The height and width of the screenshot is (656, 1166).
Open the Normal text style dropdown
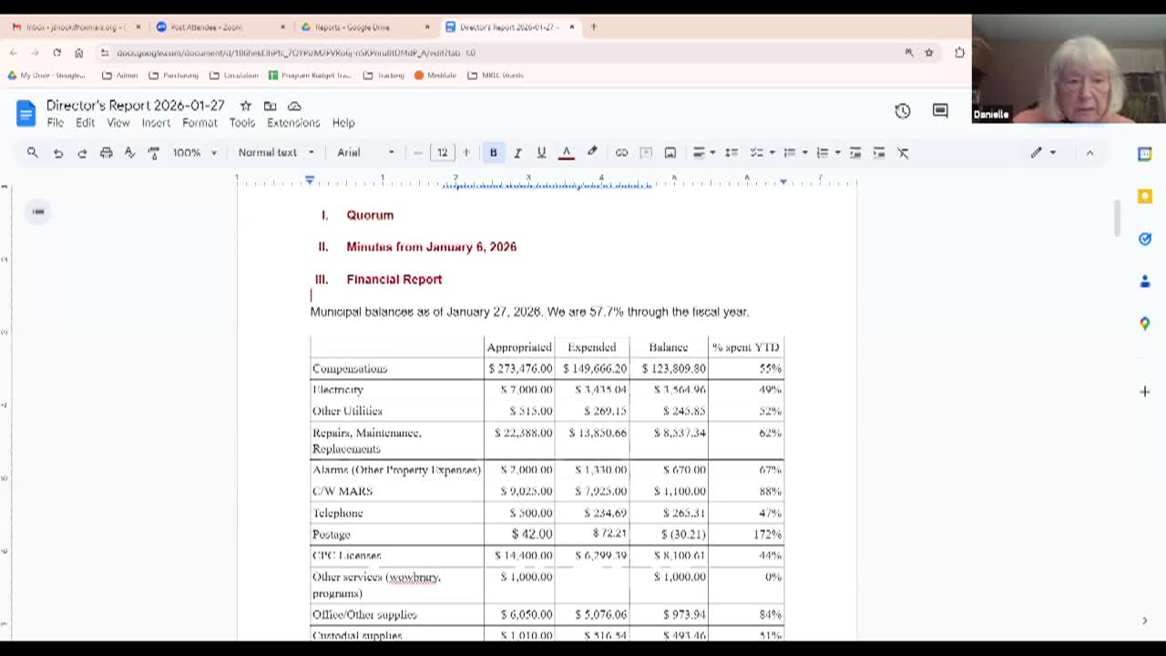pyautogui.click(x=275, y=153)
